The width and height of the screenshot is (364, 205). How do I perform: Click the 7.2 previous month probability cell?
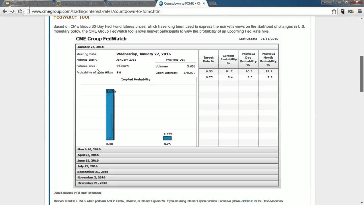point(270,77)
